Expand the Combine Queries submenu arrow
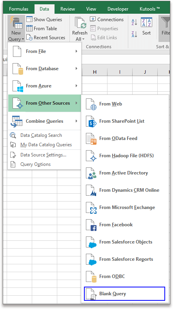 pos(76,121)
